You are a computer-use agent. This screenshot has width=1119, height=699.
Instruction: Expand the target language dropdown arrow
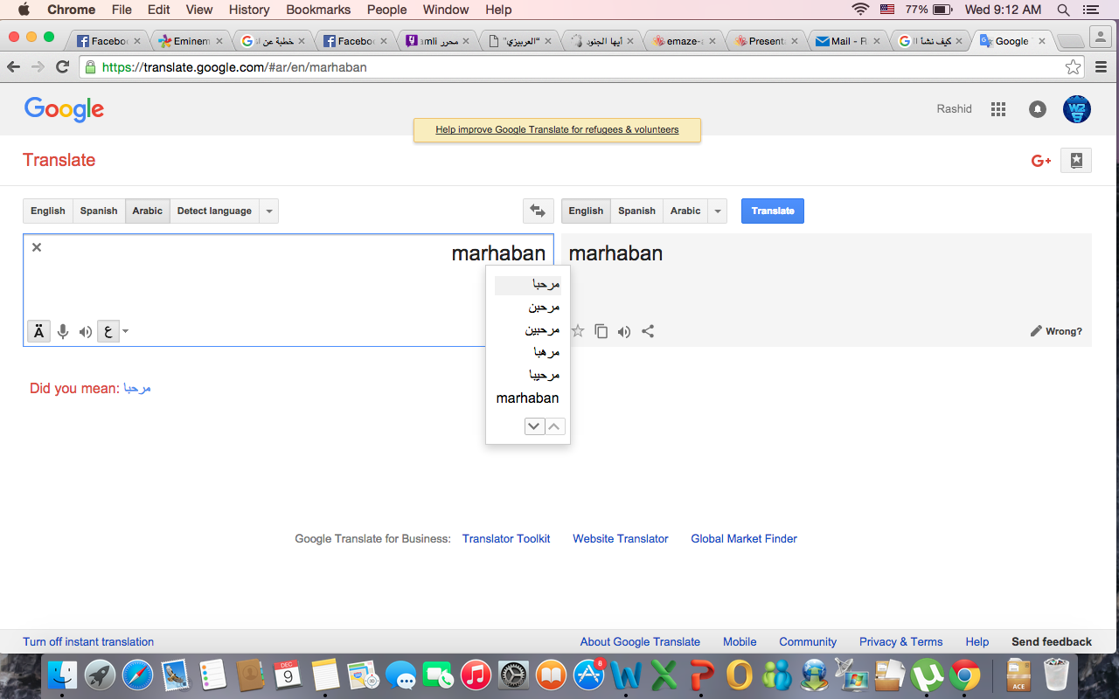(718, 211)
